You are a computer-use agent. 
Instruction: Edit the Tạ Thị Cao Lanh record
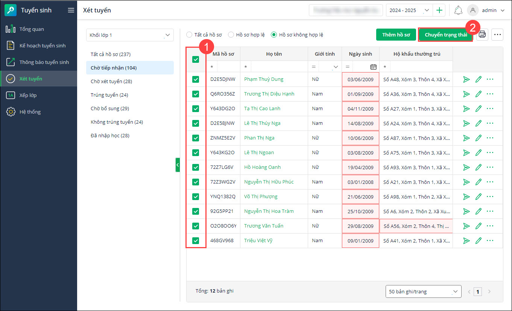tap(479, 109)
